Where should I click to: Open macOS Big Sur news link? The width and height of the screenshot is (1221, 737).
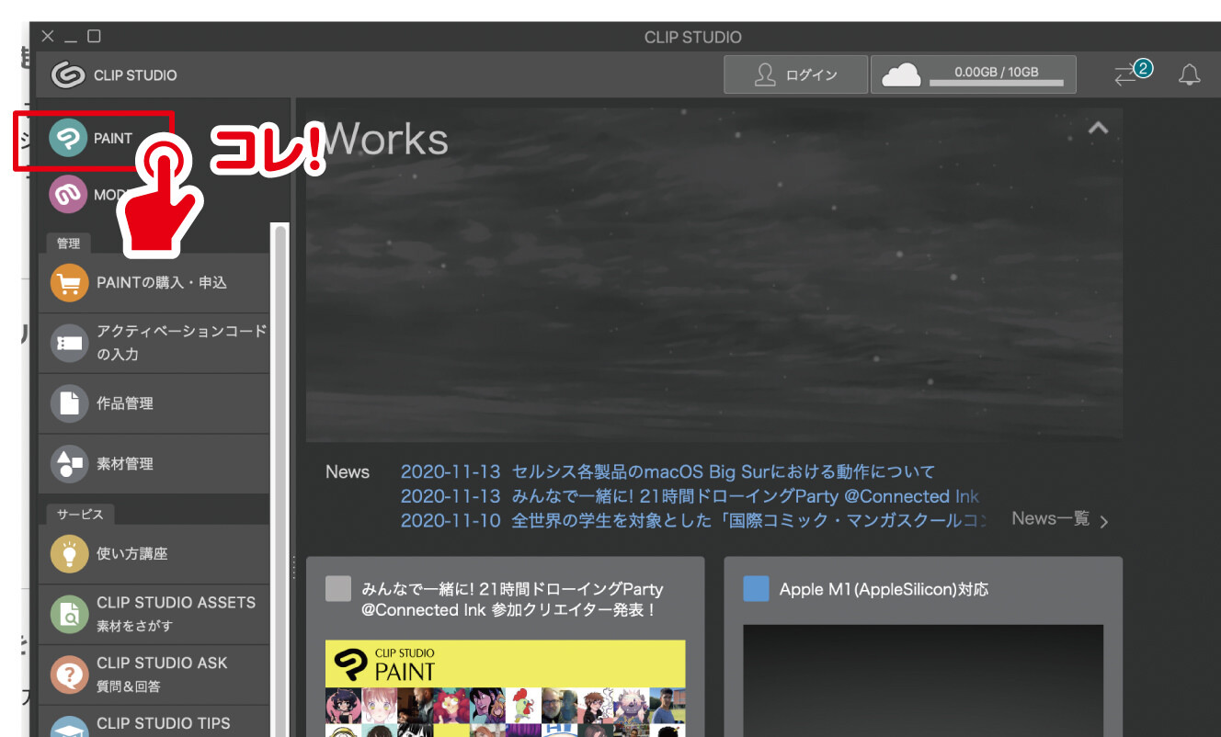pyautogui.click(x=667, y=472)
